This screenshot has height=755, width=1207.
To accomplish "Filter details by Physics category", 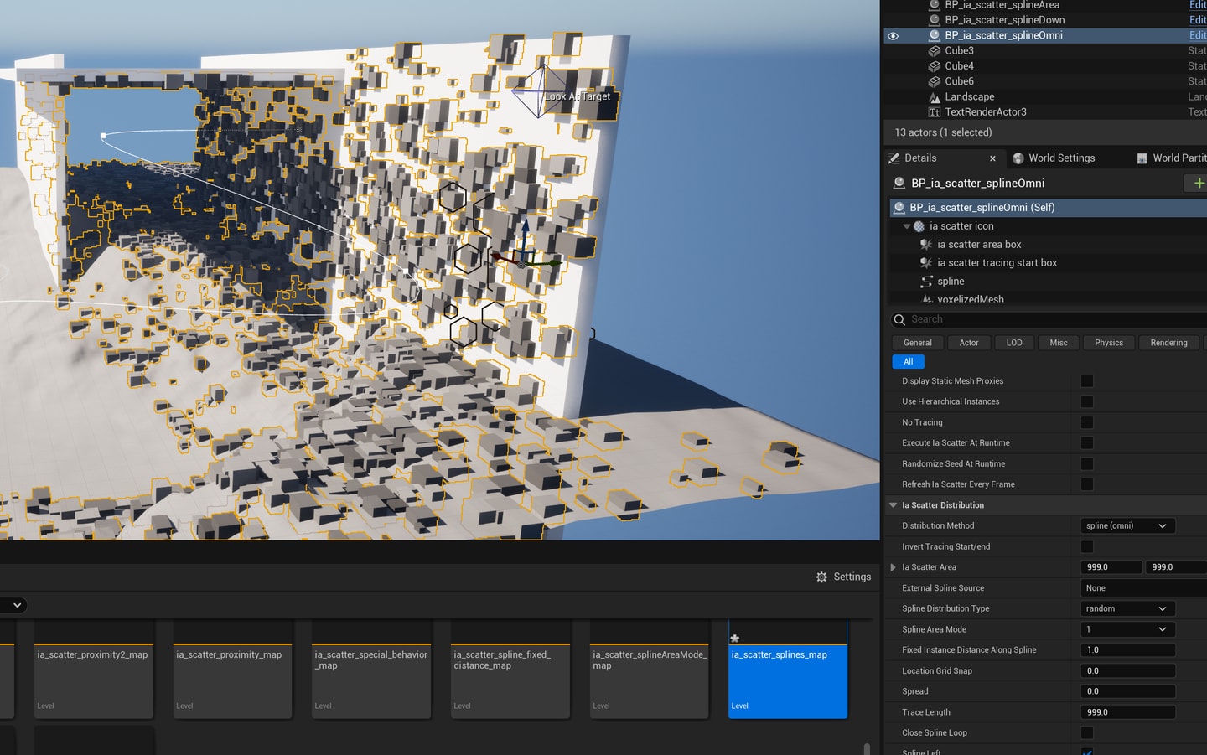I will click(1109, 343).
